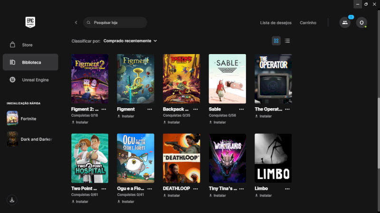Open Ogu and the Secret Forest cover
380x213 pixels.
135,158
